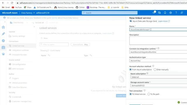Go back in browser history
The height and width of the screenshot is (105, 187).
click(x=3, y=3)
